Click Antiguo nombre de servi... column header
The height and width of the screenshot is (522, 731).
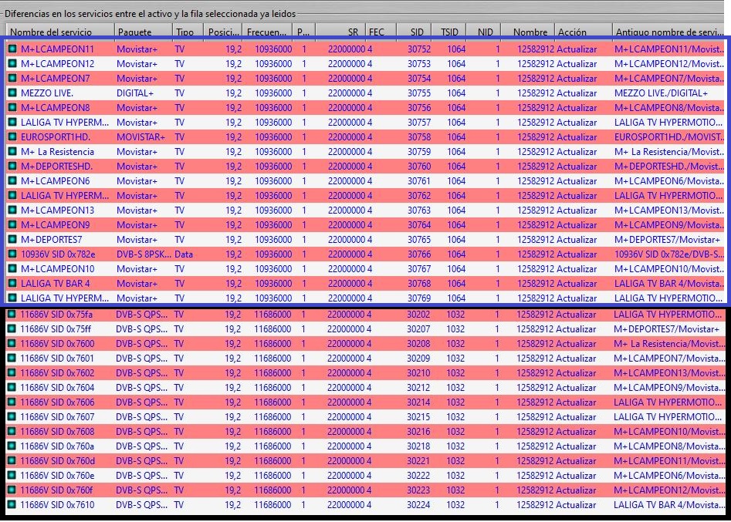(x=669, y=32)
